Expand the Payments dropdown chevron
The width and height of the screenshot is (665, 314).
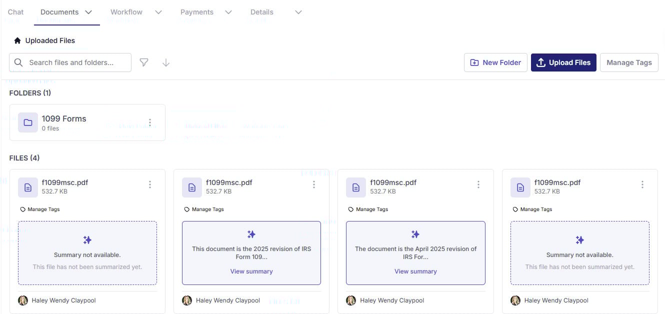pyautogui.click(x=228, y=12)
